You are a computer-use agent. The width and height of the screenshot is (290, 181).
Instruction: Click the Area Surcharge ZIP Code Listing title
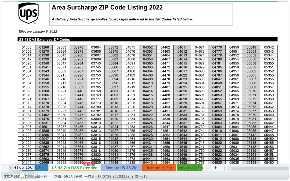tap(107, 8)
